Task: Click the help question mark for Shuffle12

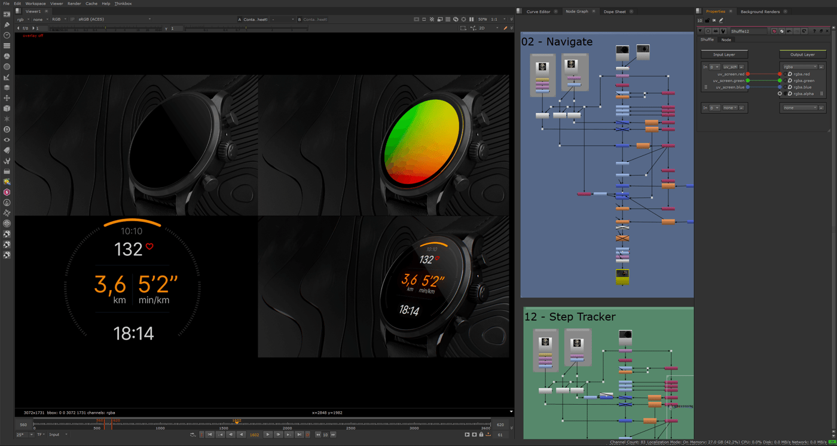Action: pos(814,31)
